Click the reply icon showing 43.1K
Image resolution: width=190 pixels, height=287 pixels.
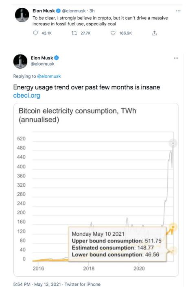click(x=35, y=33)
